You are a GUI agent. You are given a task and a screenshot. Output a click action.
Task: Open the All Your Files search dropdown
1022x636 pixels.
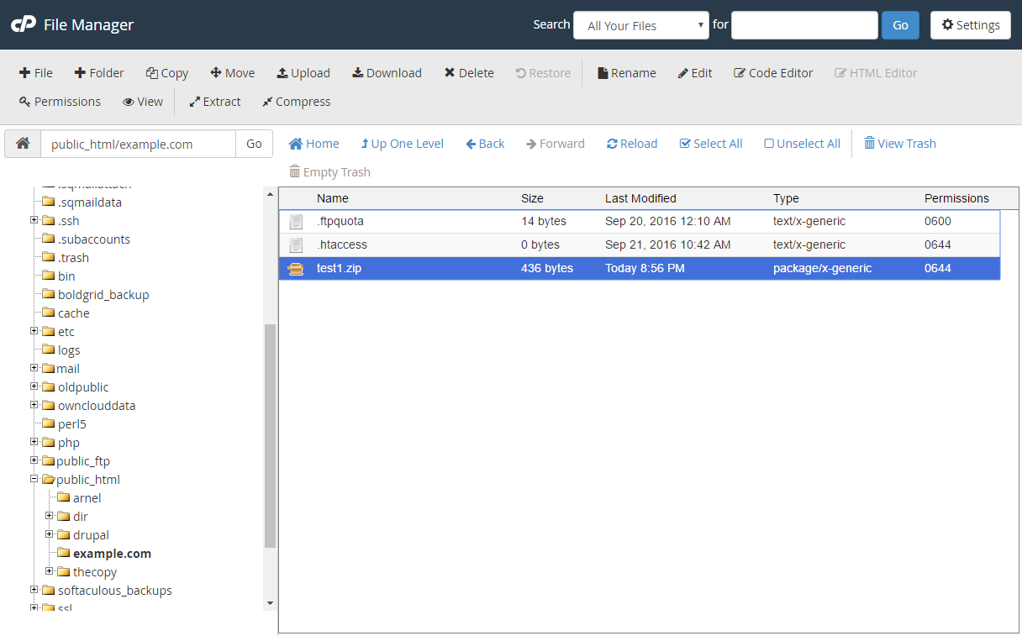pos(641,25)
